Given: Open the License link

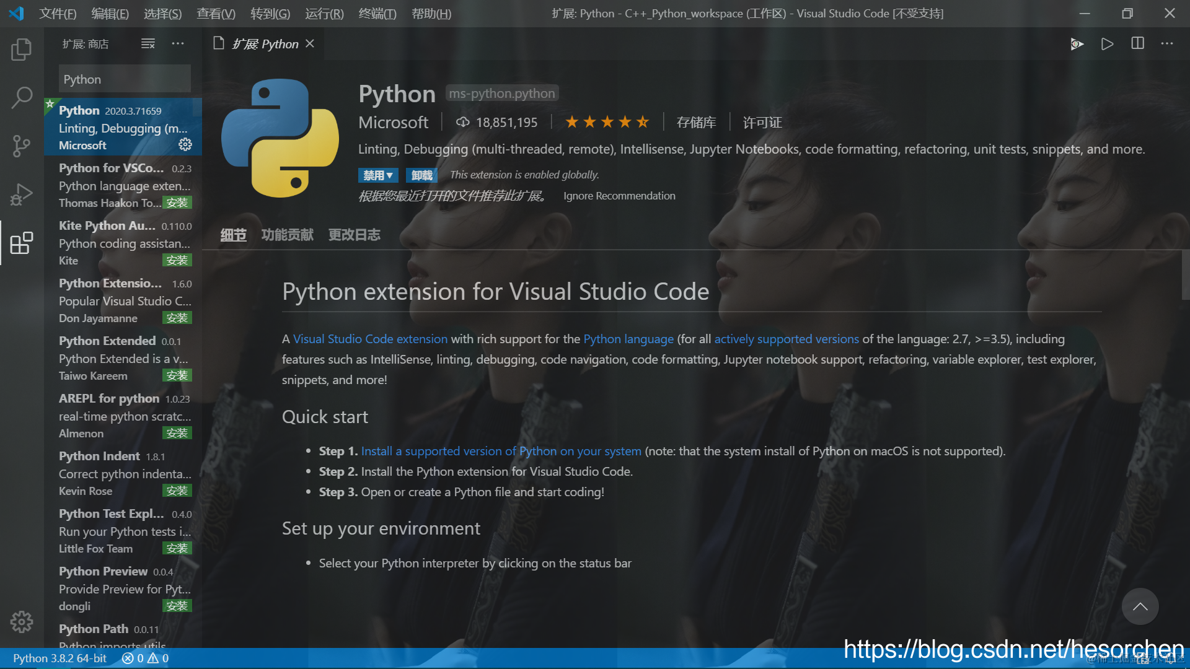Looking at the screenshot, I should (762, 122).
